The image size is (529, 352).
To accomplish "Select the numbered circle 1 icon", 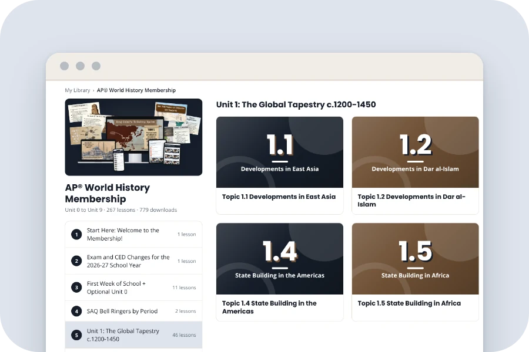I will point(76,235).
